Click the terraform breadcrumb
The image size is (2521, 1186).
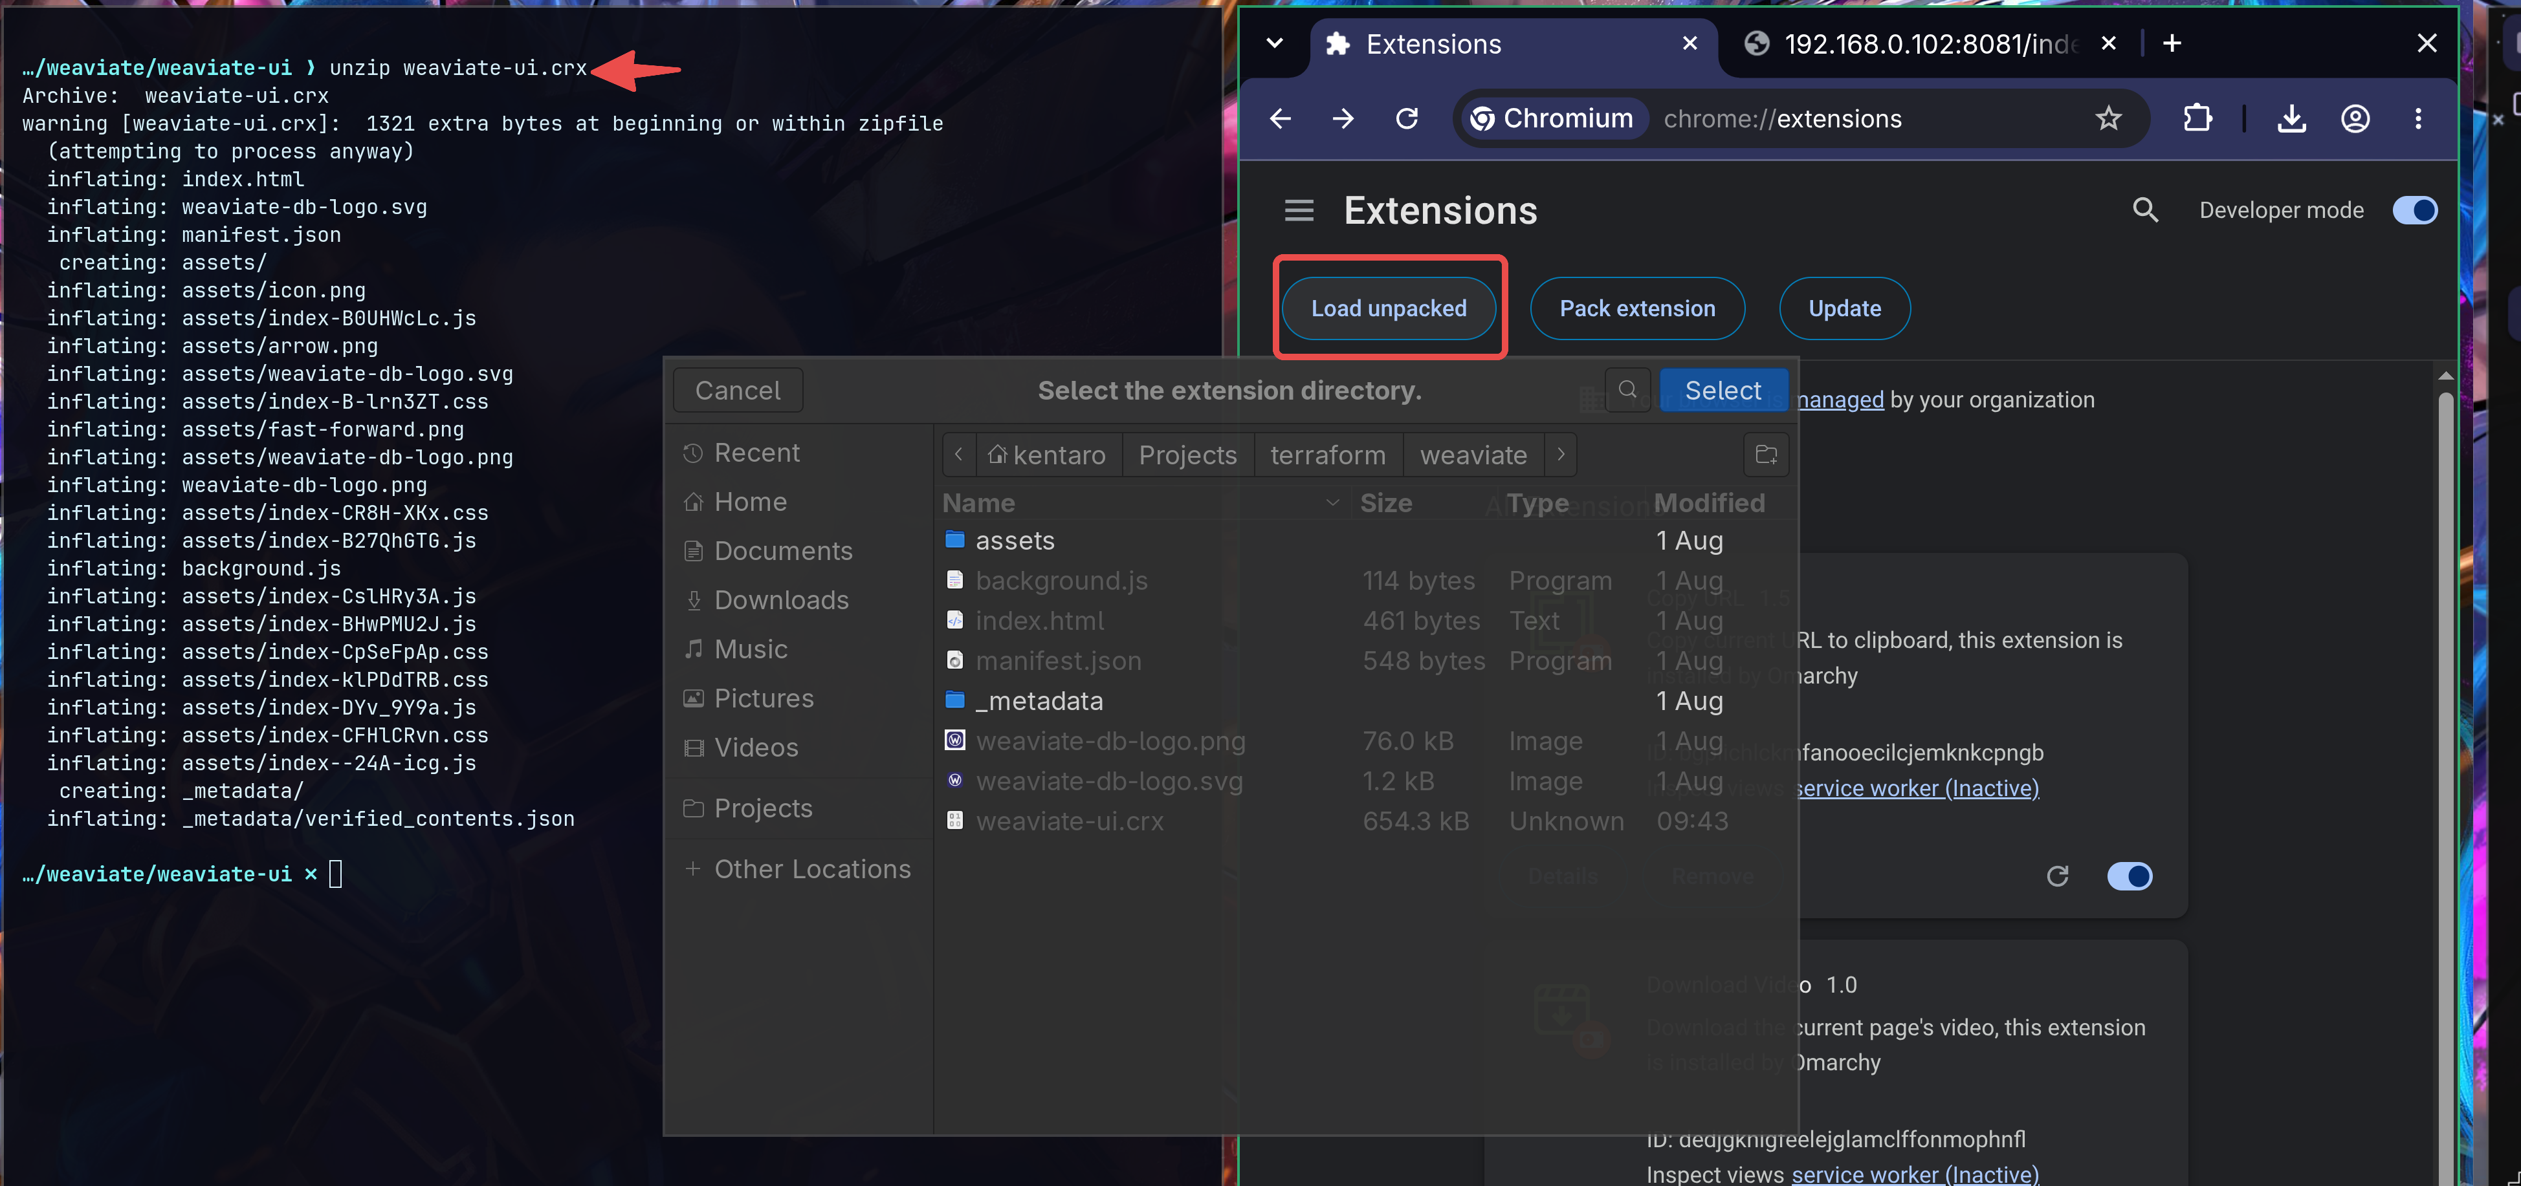pyautogui.click(x=1328, y=455)
